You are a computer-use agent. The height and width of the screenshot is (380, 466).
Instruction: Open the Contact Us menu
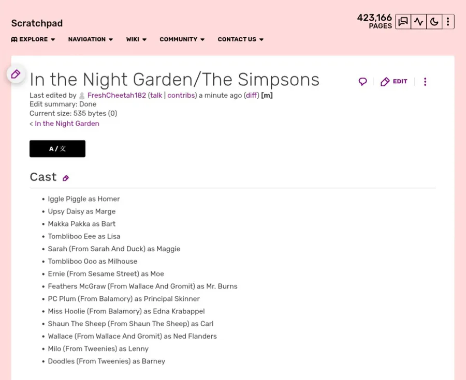click(x=240, y=39)
